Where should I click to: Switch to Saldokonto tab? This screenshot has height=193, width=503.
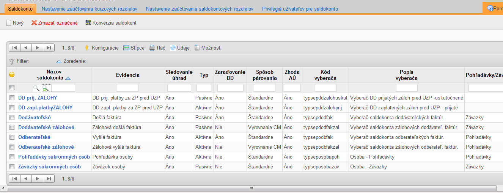pyautogui.click(x=20, y=9)
